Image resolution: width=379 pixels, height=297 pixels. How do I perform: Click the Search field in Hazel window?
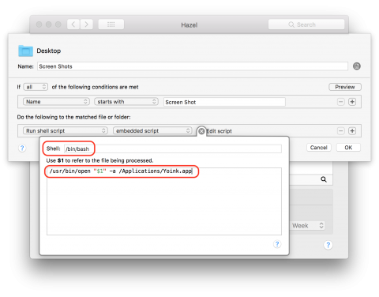click(x=306, y=24)
